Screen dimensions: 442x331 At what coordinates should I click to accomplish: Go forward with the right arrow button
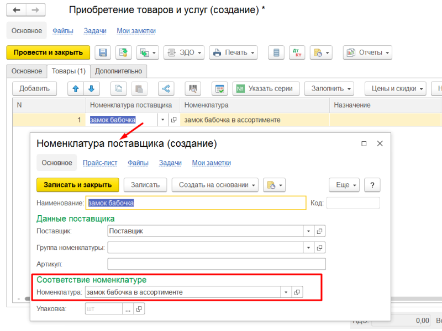click(x=35, y=10)
